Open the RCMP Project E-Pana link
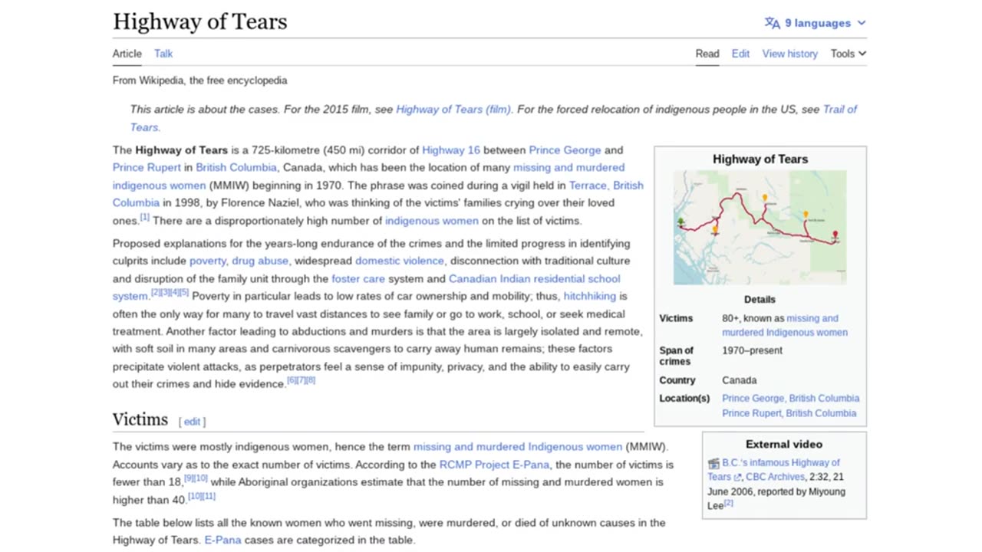 click(x=494, y=465)
